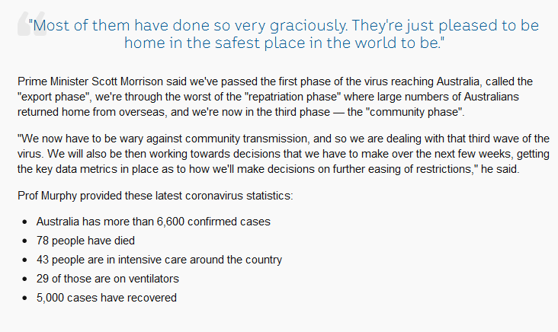The height and width of the screenshot is (332, 558).
Task: Click the large quotation mark graphic
Action: click(x=31, y=24)
